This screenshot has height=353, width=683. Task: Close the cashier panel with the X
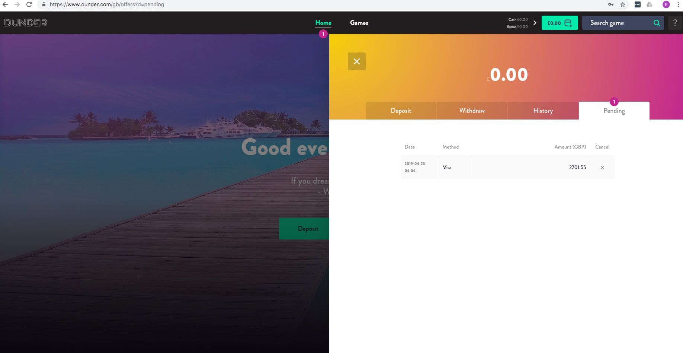[x=357, y=61]
